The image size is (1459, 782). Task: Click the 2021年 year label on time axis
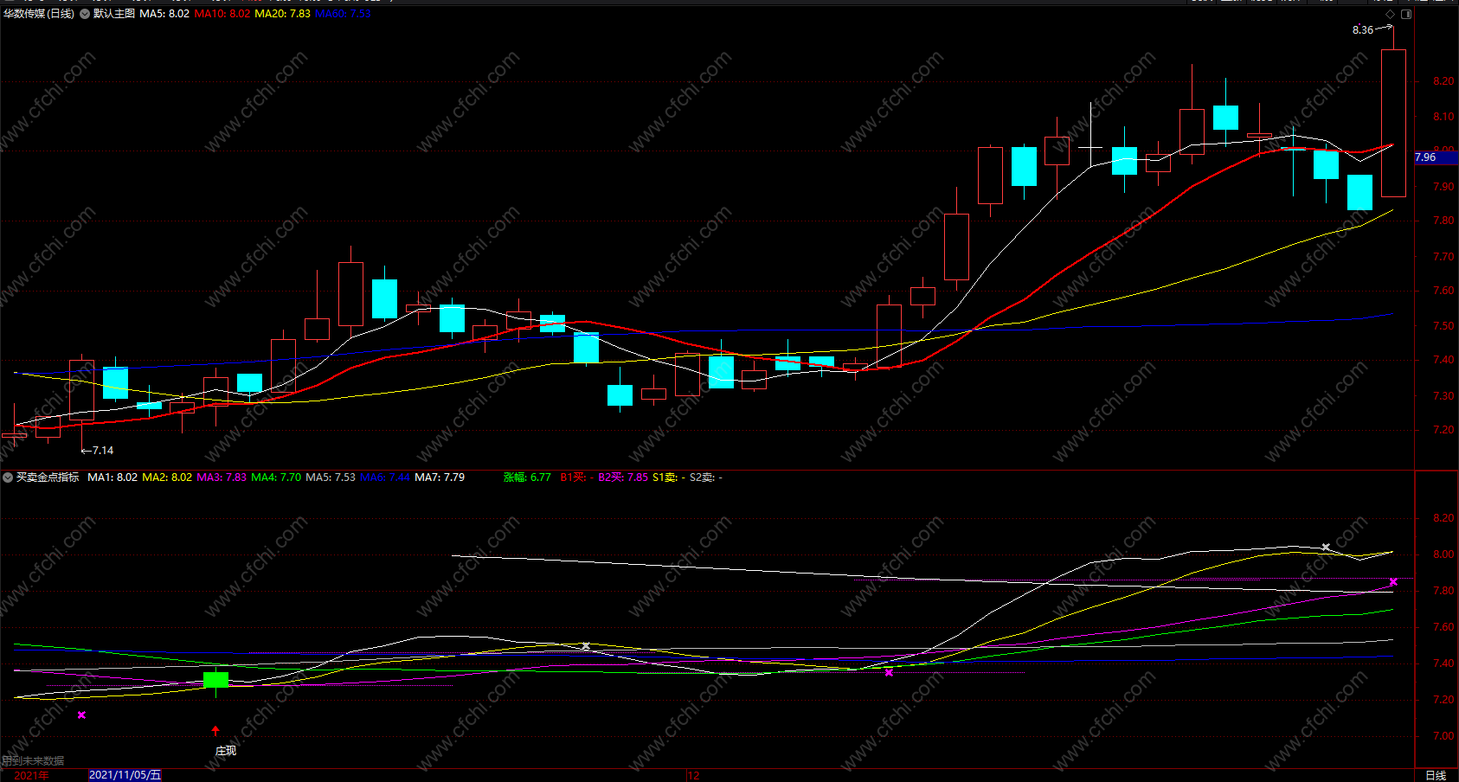click(x=32, y=775)
